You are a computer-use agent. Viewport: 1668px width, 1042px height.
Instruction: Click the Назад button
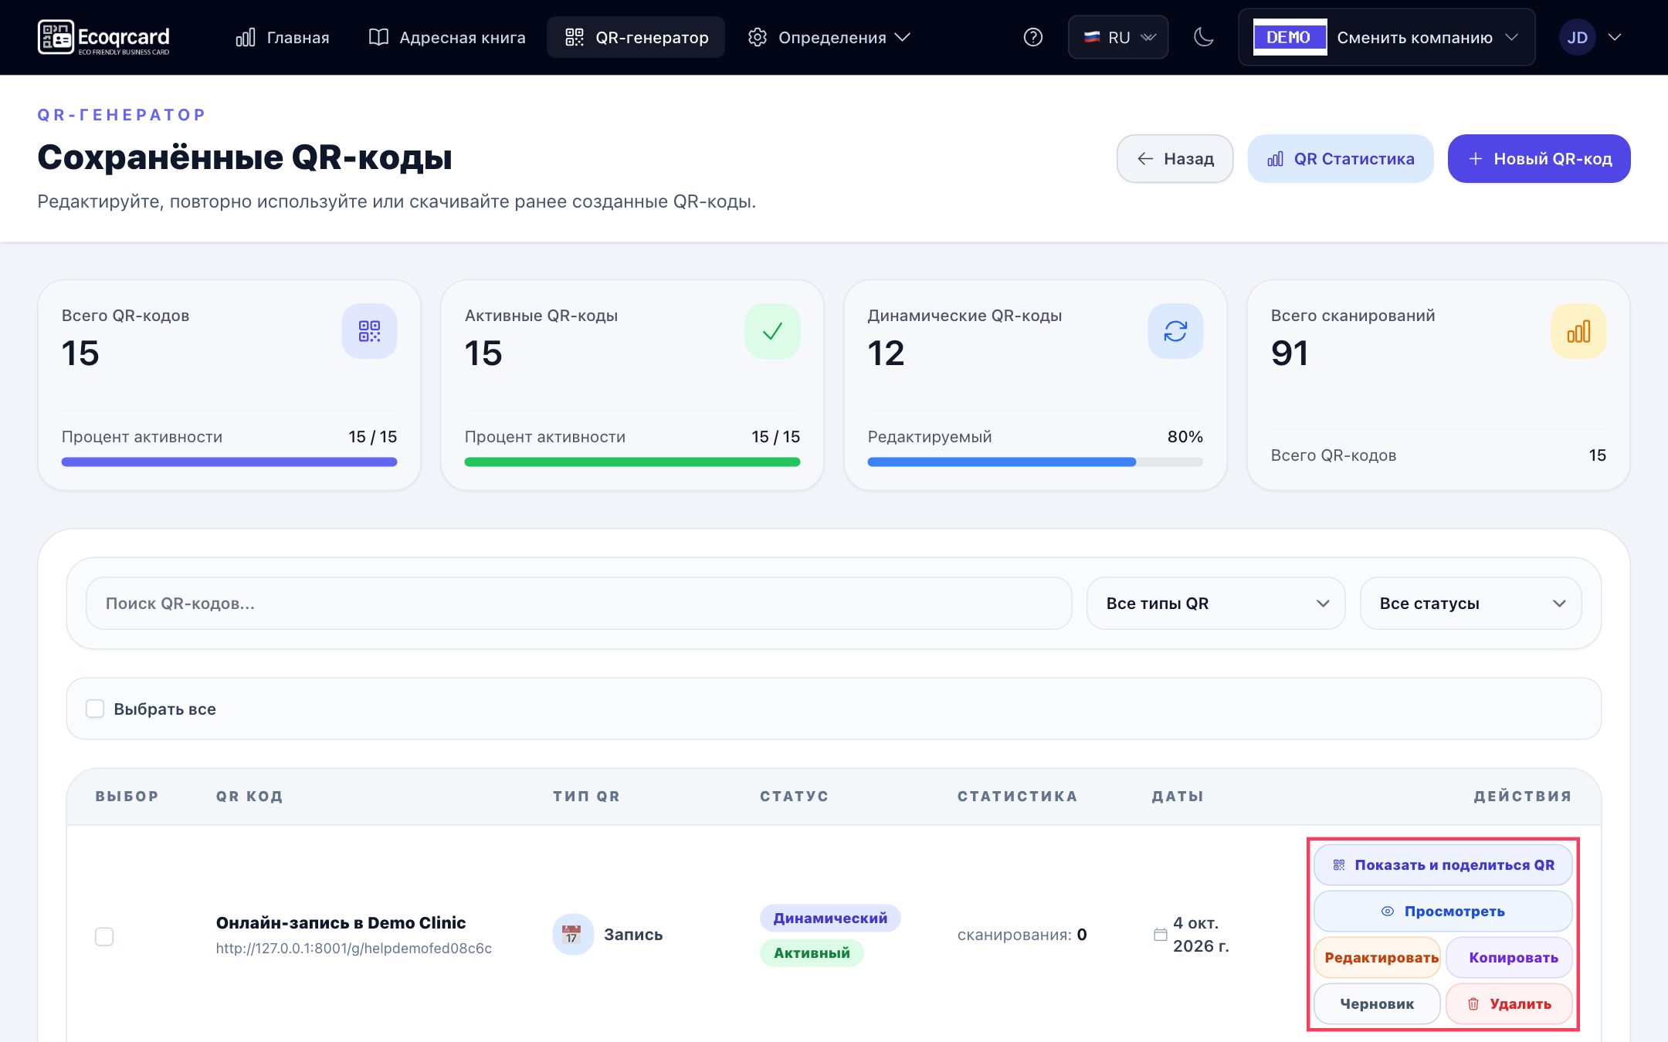coord(1175,159)
